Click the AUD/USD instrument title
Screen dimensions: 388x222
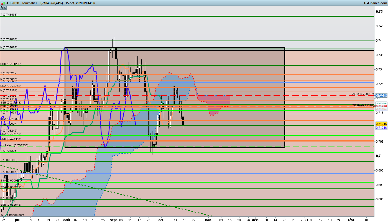[x=13, y=3]
